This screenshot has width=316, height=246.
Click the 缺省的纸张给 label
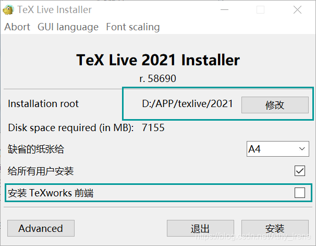coord(36,149)
